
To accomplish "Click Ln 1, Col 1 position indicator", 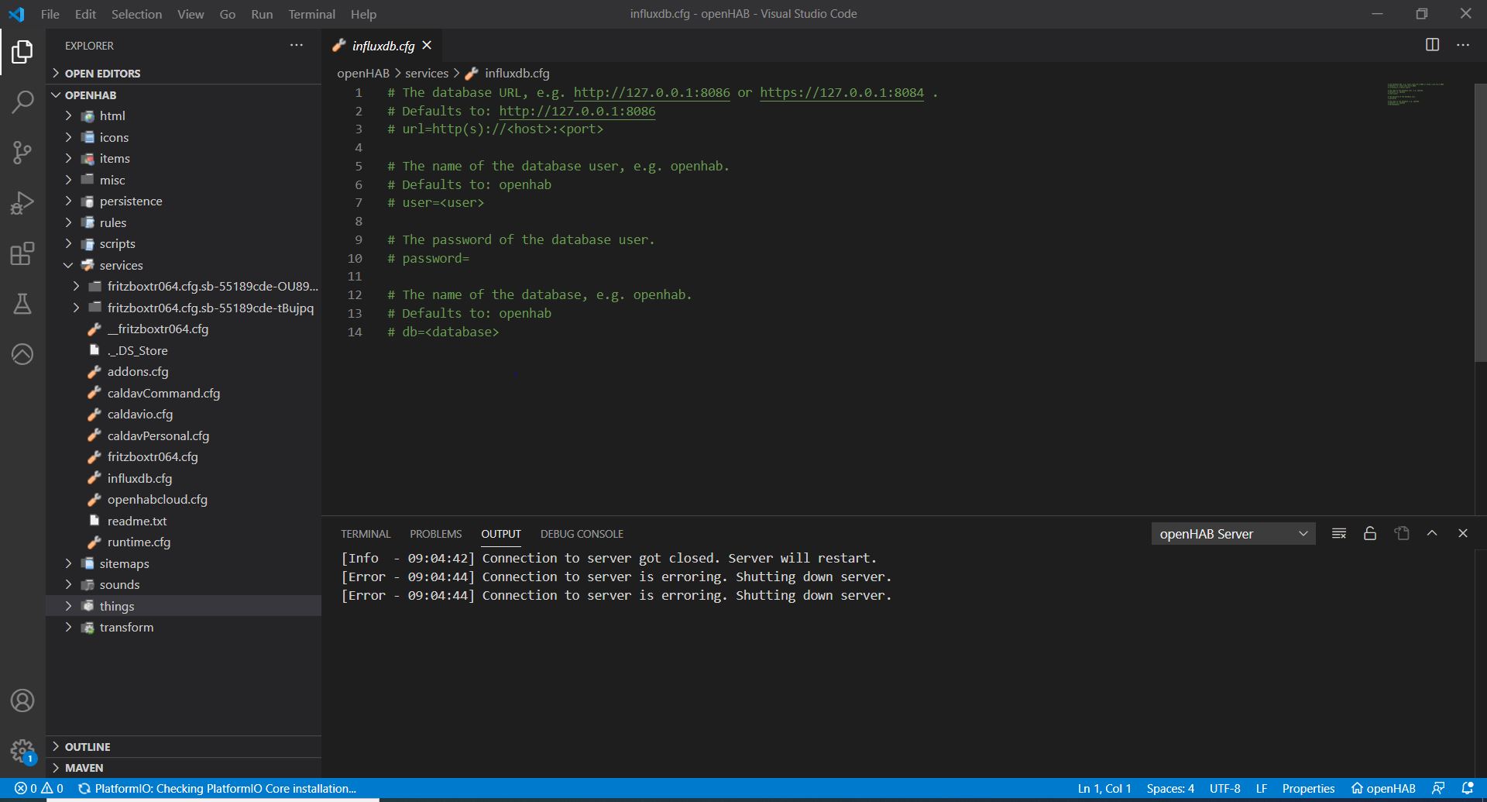I will [x=1104, y=788].
